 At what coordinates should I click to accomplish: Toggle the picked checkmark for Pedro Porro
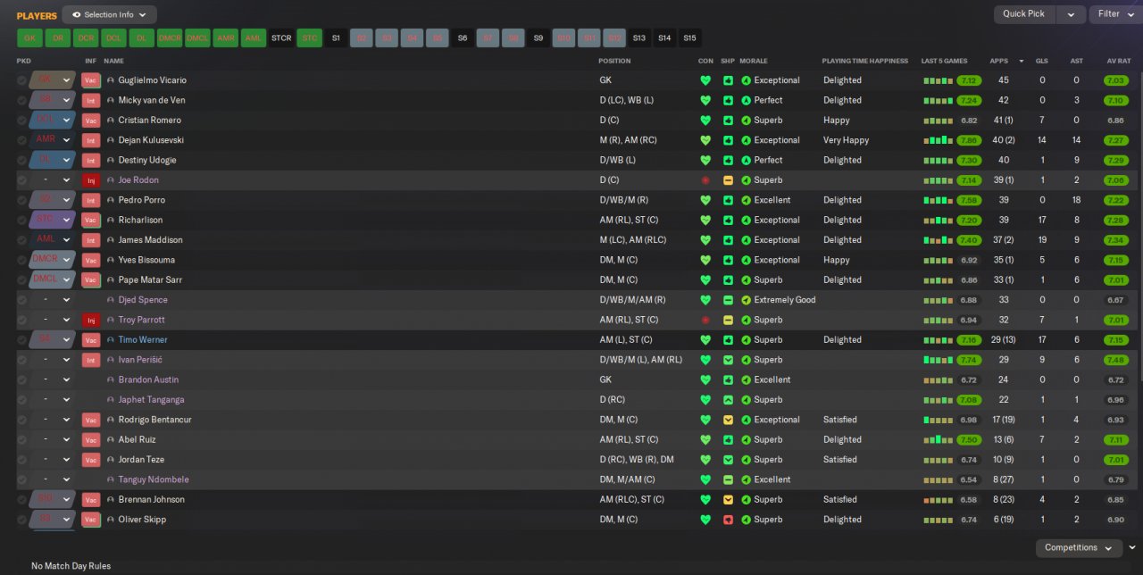pos(21,200)
